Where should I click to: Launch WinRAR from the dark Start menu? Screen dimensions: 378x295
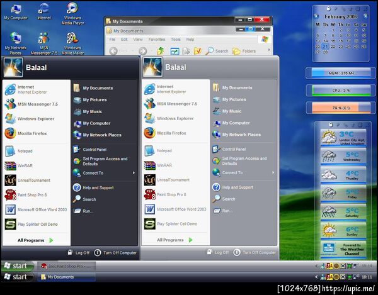[x=18, y=165]
